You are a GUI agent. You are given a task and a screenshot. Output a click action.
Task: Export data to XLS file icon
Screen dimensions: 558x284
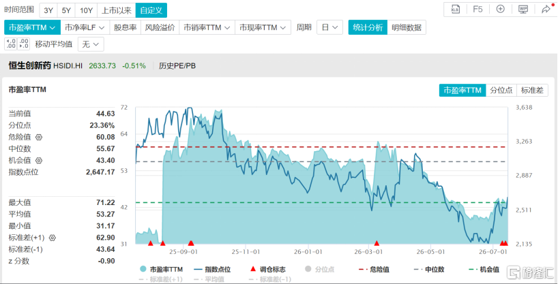[x=455, y=10]
